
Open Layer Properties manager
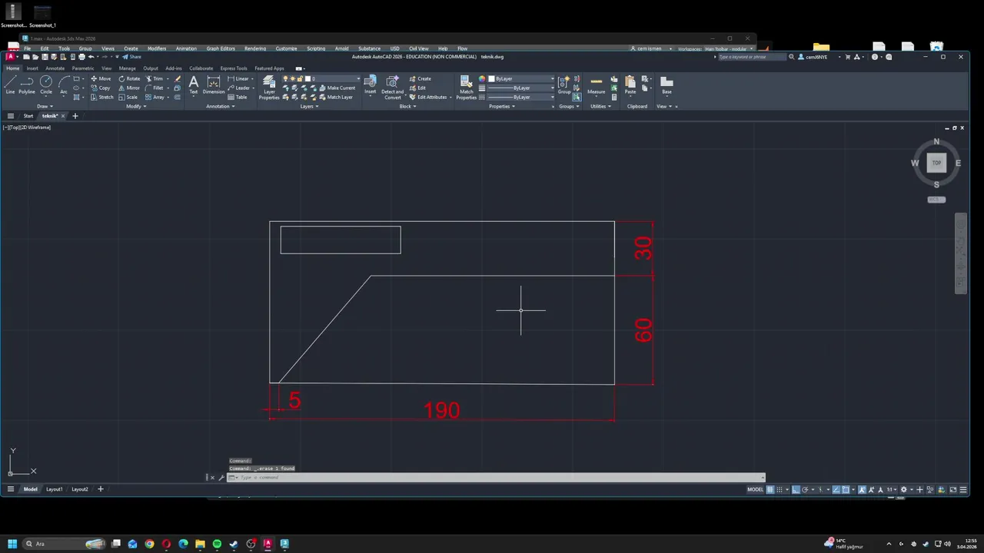point(269,88)
